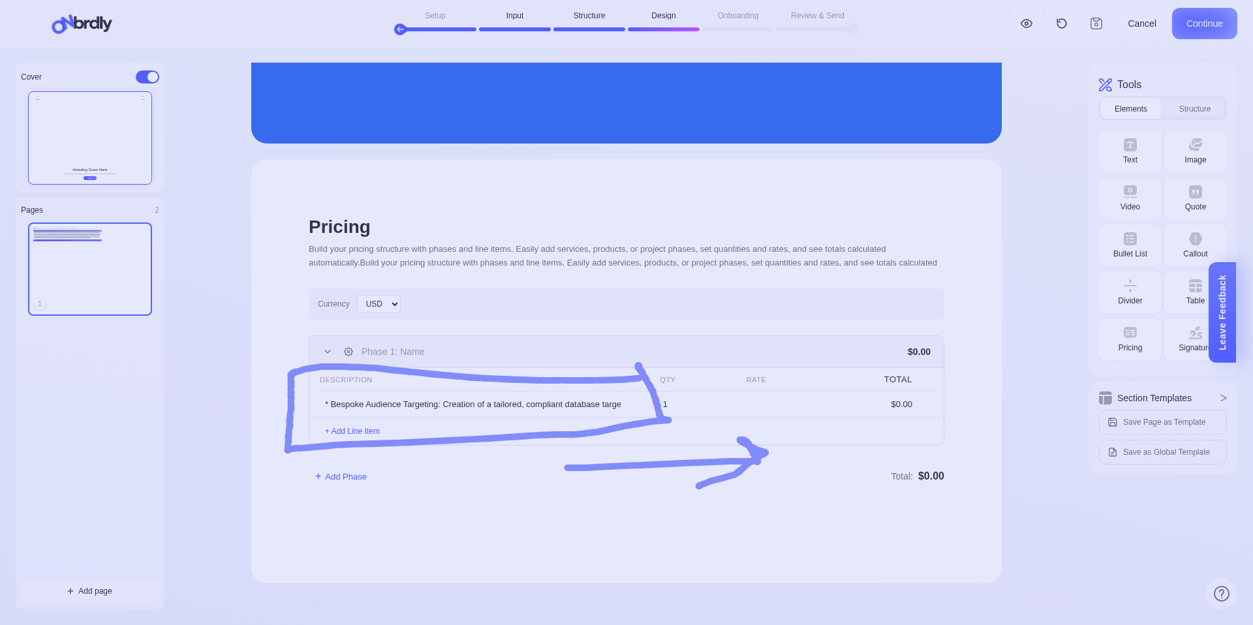Add a Divider element

(x=1130, y=292)
